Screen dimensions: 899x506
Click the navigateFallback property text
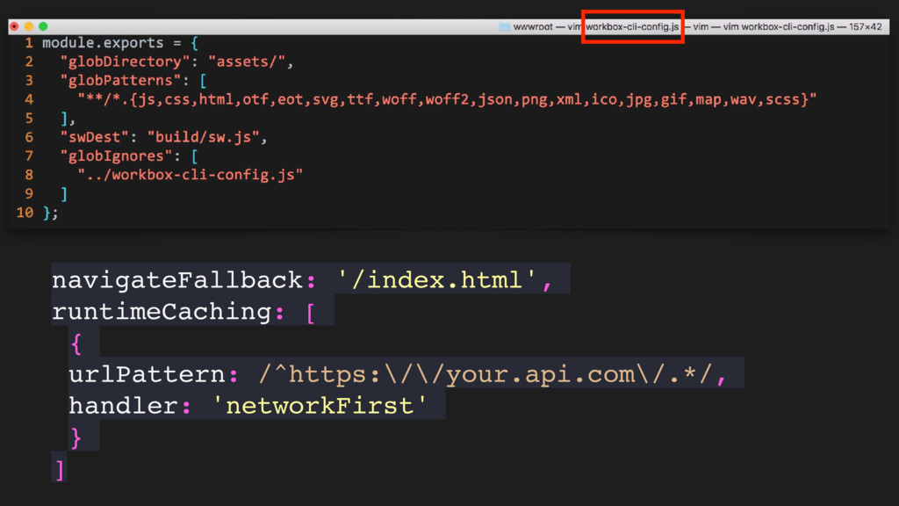[176, 280]
